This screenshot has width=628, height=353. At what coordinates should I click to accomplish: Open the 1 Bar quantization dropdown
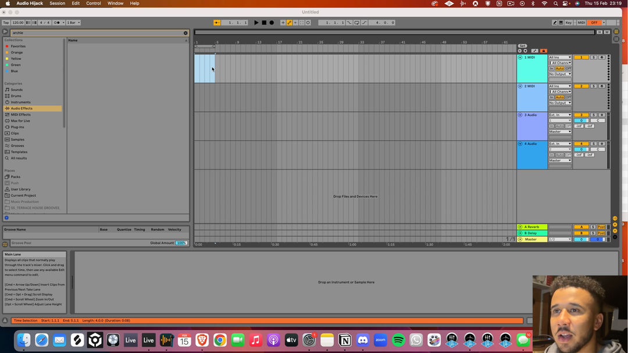click(73, 23)
